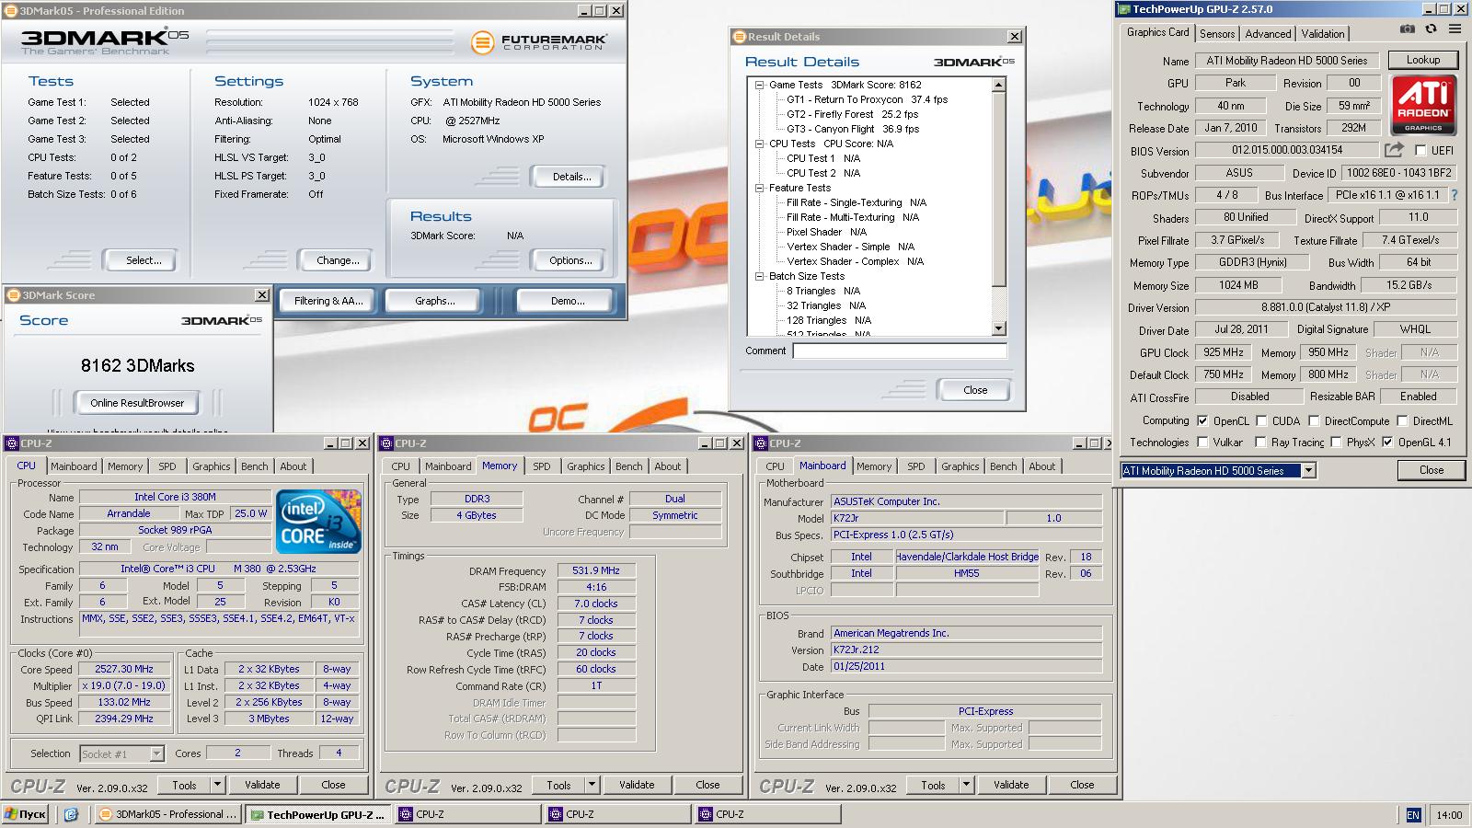Open SPD tab in first CPU-Z window
This screenshot has height=828, width=1472.
pos(167,466)
